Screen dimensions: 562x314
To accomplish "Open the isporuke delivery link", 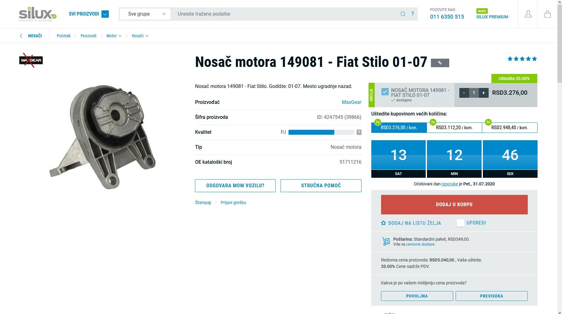I will point(450,184).
